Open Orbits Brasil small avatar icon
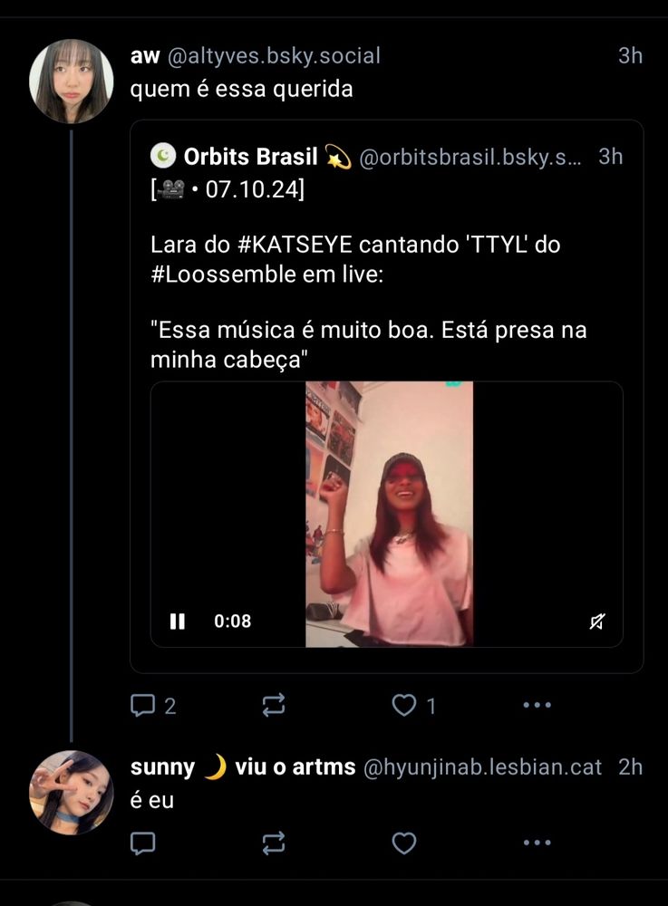This screenshot has width=668, height=906. coord(163,156)
